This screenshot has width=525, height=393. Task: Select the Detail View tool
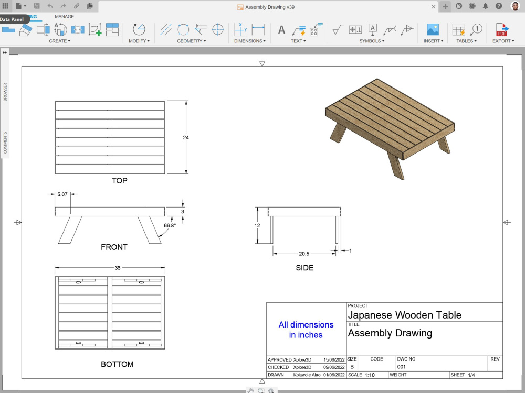60,30
